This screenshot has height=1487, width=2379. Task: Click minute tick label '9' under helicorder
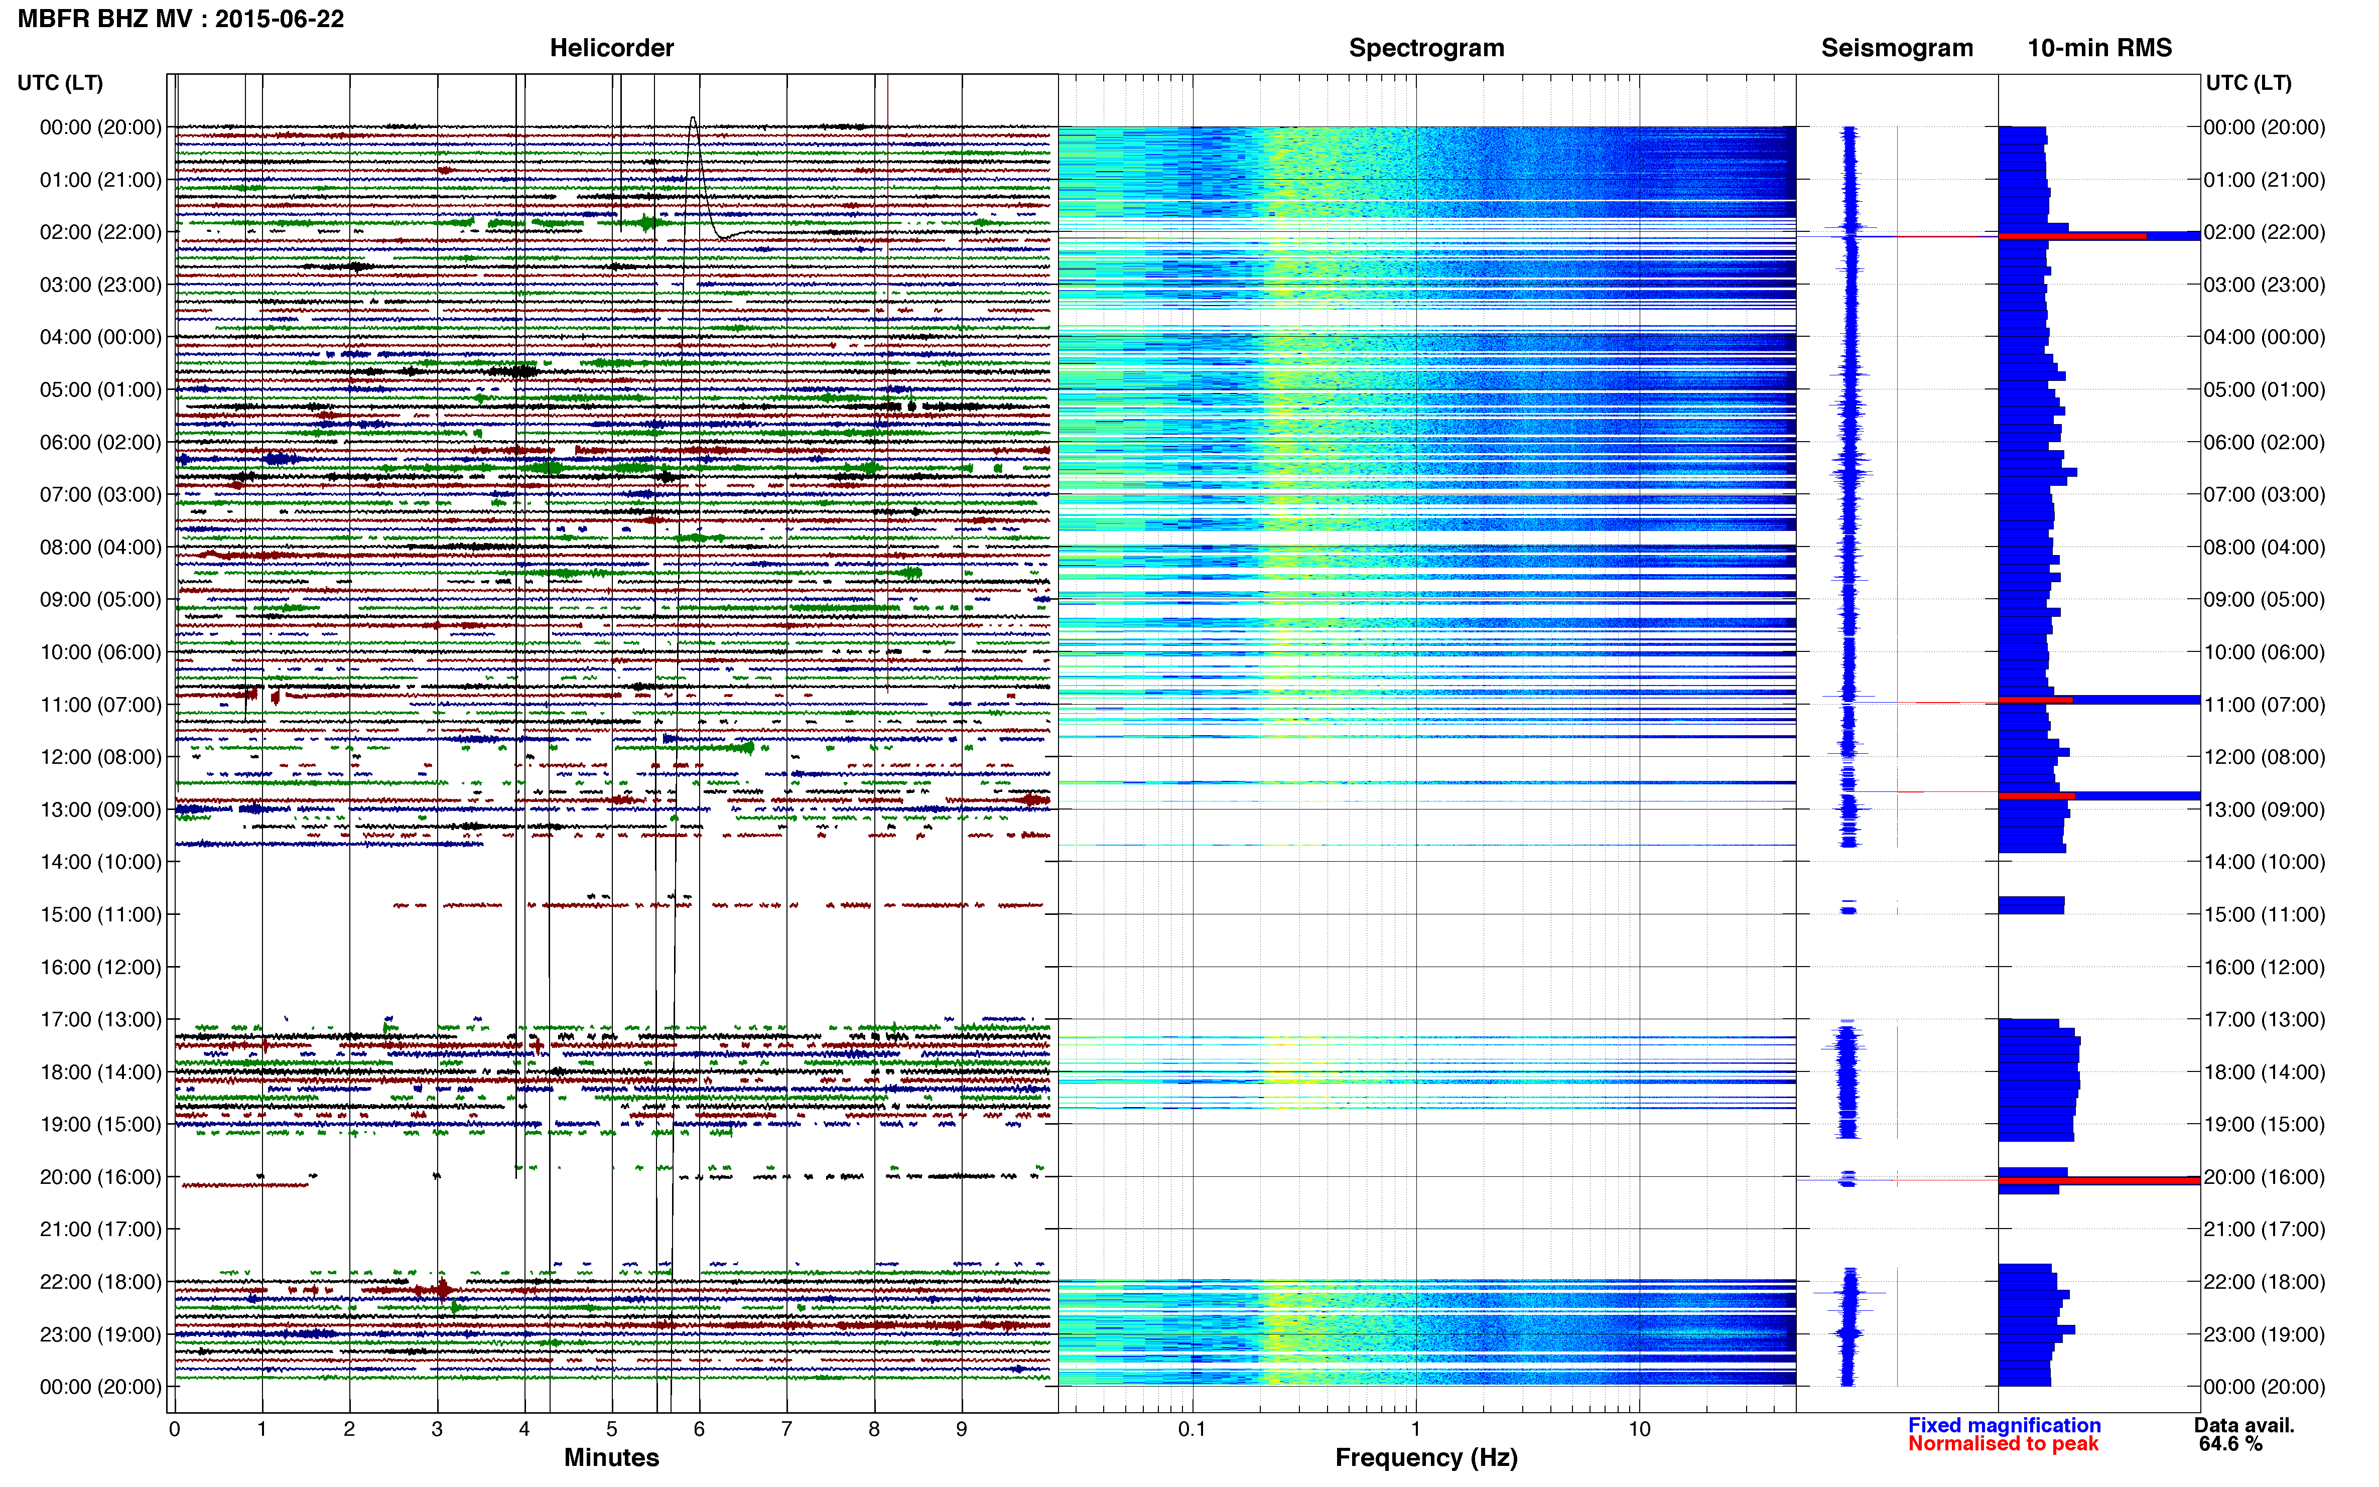[x=962, y=1429]
